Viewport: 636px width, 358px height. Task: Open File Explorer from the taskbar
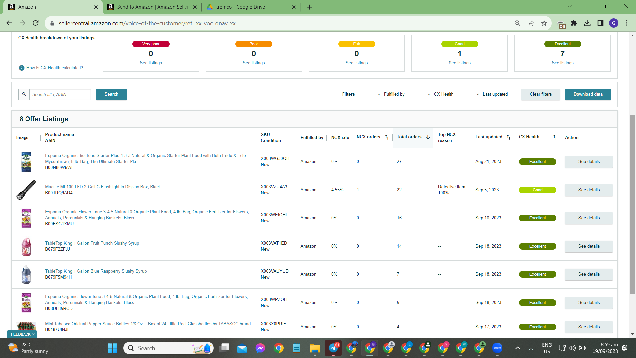pyautogui.click(x=315, y=348)
